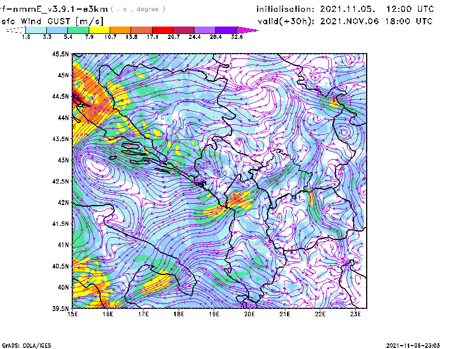Click the 43.5N latitude label
The width and height of the screenshot is (452, 349).
pos(60,139)
